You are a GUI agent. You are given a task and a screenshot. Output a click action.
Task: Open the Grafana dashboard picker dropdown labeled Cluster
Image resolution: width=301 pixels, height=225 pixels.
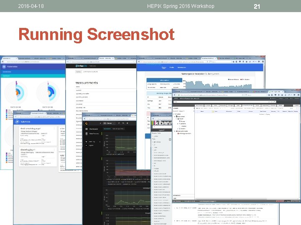109,123
